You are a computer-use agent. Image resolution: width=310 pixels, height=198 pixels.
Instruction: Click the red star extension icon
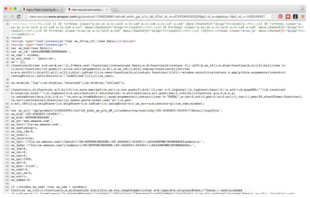point(289,17)
